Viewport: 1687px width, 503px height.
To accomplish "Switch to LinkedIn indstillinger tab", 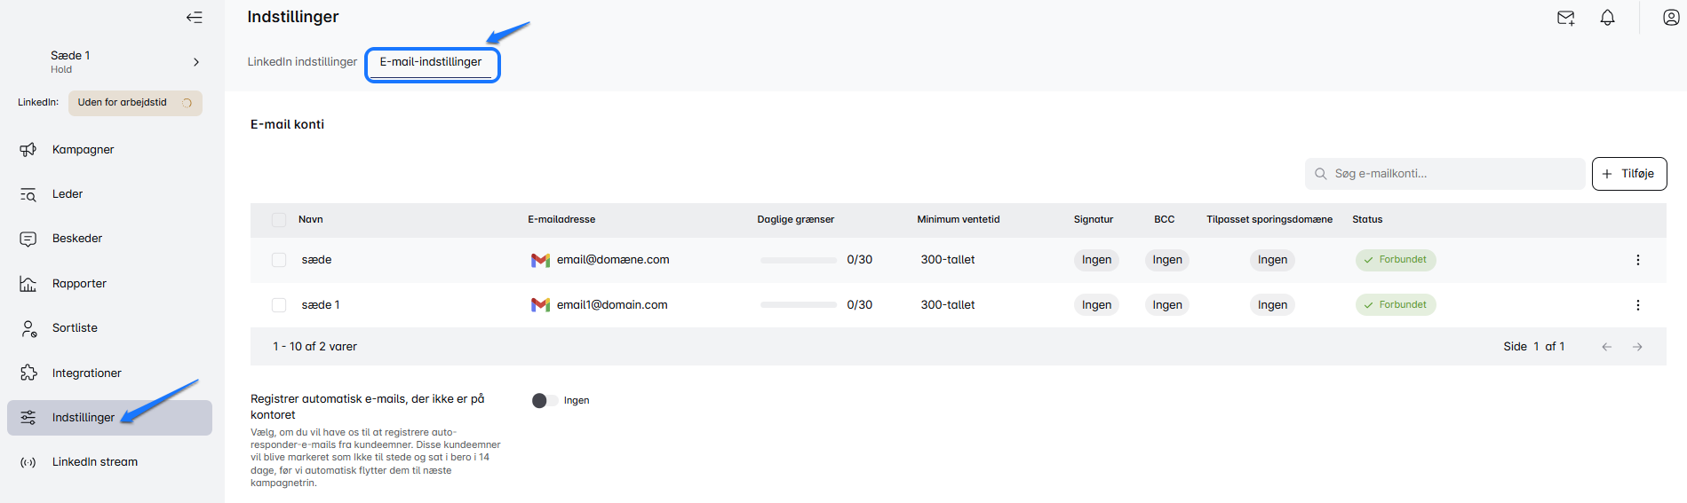I will 302,62.
